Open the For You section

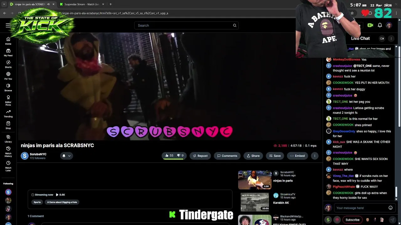pos(8,76)
